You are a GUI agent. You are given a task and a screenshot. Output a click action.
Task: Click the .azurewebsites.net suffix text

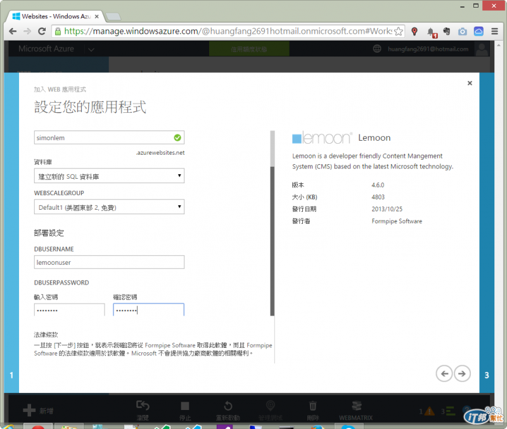pos(160,153)
